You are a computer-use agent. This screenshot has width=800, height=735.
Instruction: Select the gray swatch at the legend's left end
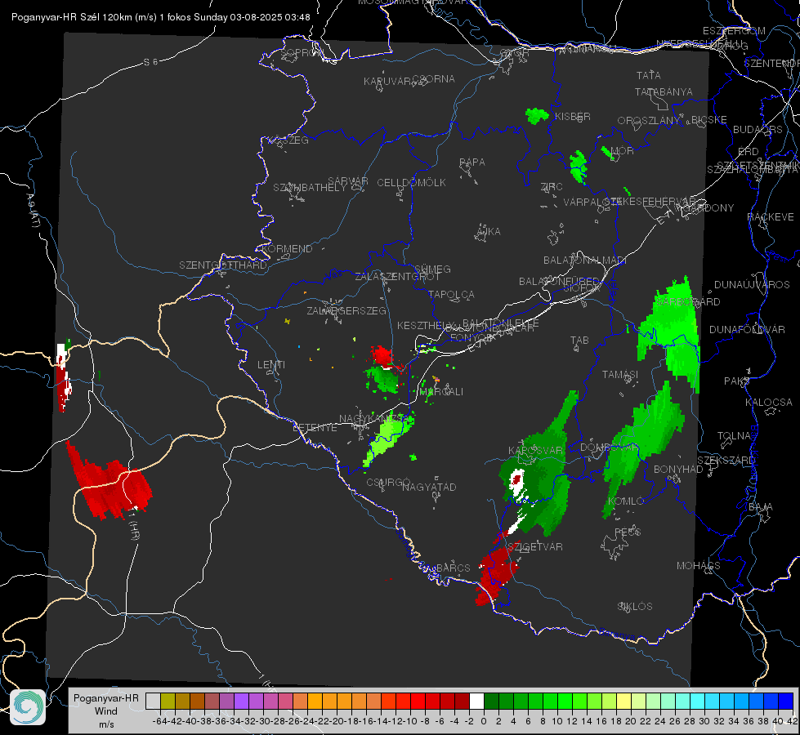153,701
